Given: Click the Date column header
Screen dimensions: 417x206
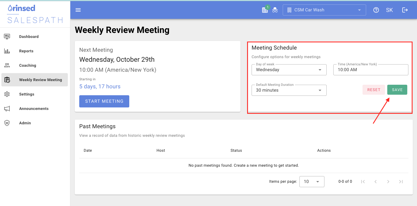Looking at the screenshot, I should click(88, 150).
